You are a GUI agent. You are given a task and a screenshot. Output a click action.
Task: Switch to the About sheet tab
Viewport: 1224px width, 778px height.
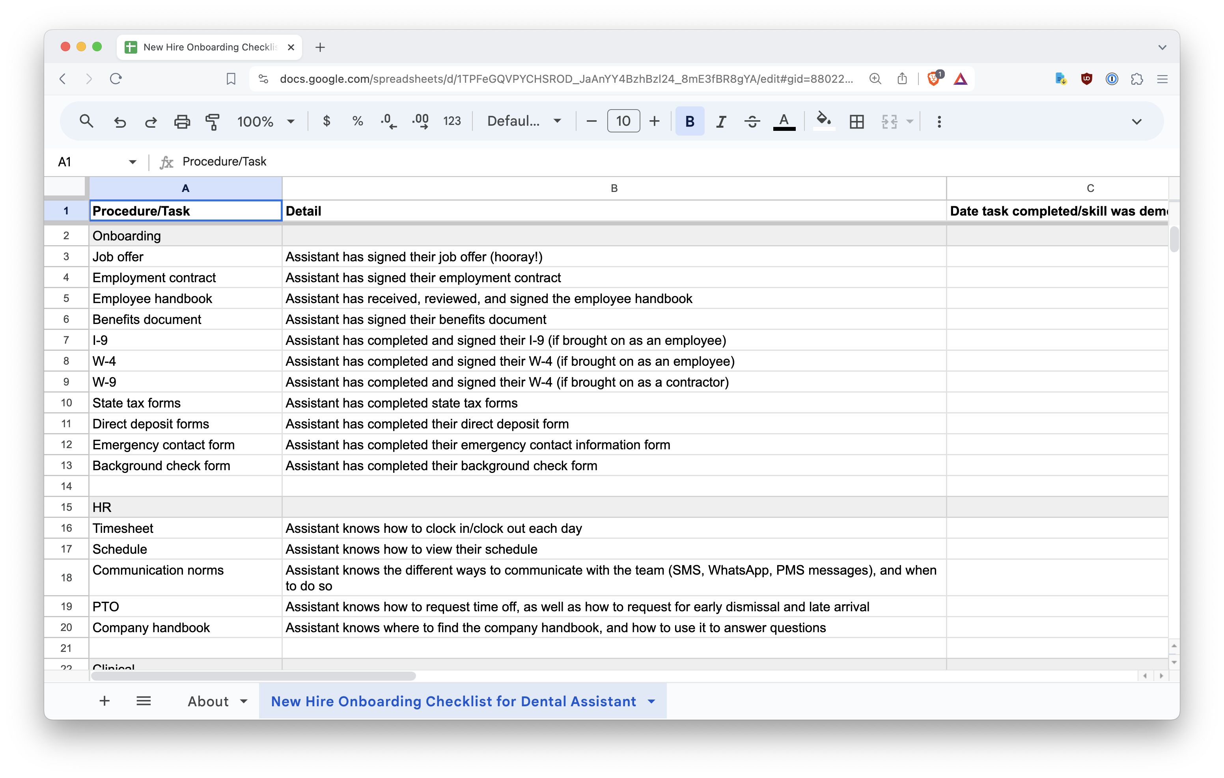point(208,701)
